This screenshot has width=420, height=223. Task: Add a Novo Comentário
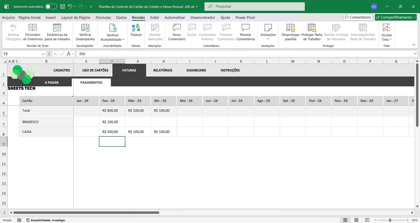[176, 28]
